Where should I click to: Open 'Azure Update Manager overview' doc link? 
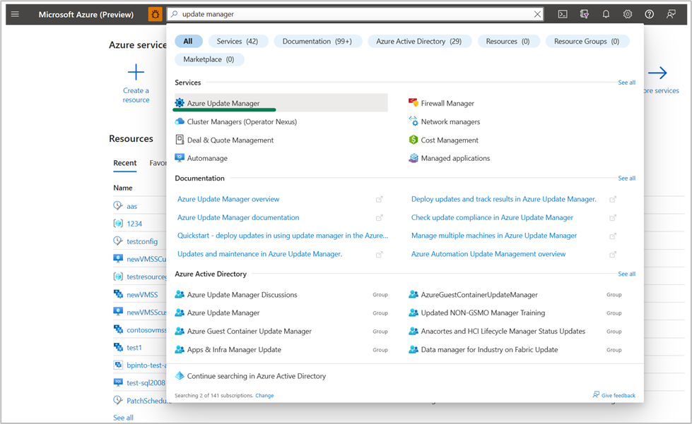(x=228, y=199)
